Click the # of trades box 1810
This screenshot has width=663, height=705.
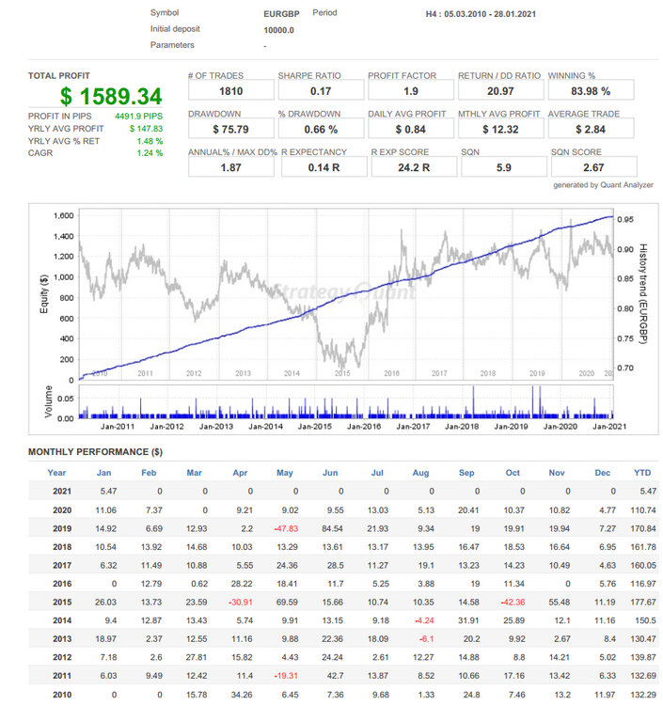tap(231, 91)
